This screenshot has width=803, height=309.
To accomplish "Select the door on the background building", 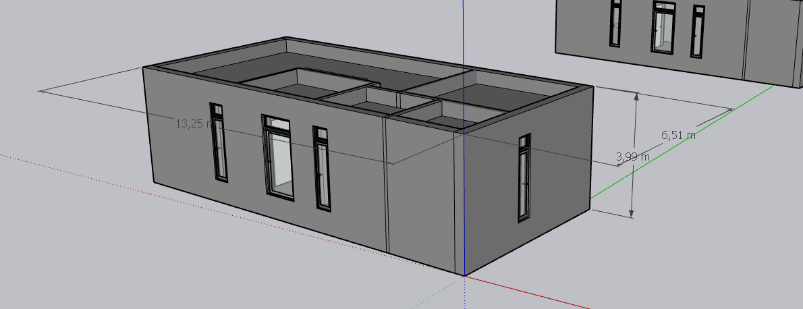I will pos(663,28).
